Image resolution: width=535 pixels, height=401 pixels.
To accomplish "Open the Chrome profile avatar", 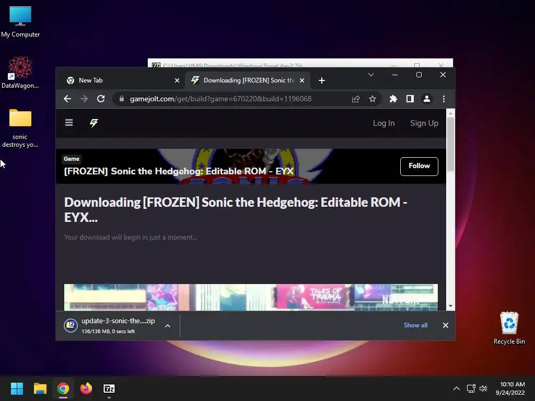I will coord(426,99).
